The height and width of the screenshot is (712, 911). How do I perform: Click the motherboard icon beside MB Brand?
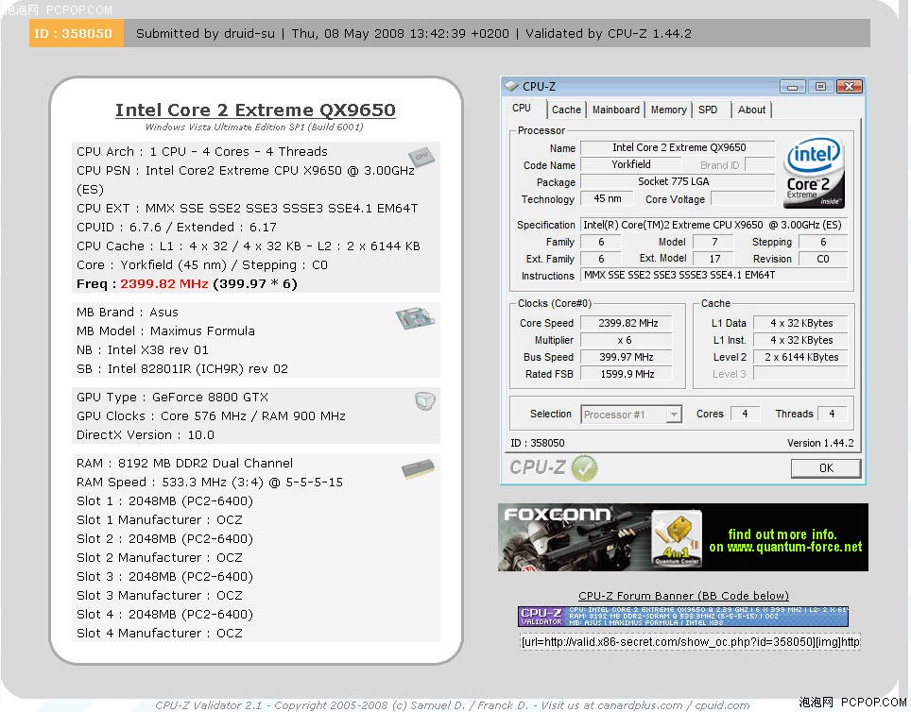(415, 317)
